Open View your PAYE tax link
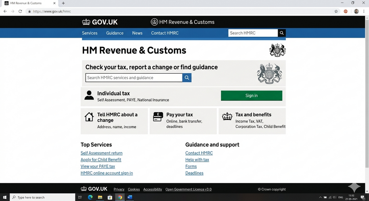The image size is (369, 201). pos(98,167)
